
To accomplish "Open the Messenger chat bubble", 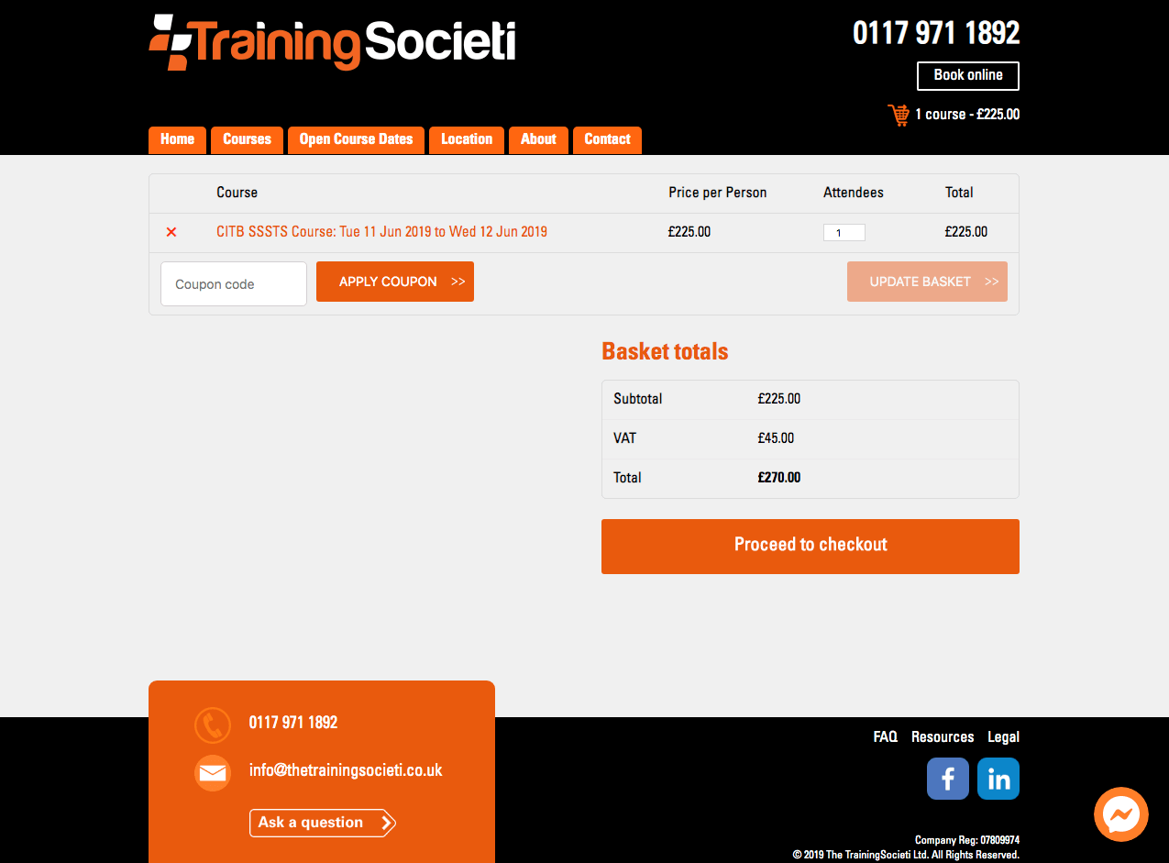I will pos(1121,814).
